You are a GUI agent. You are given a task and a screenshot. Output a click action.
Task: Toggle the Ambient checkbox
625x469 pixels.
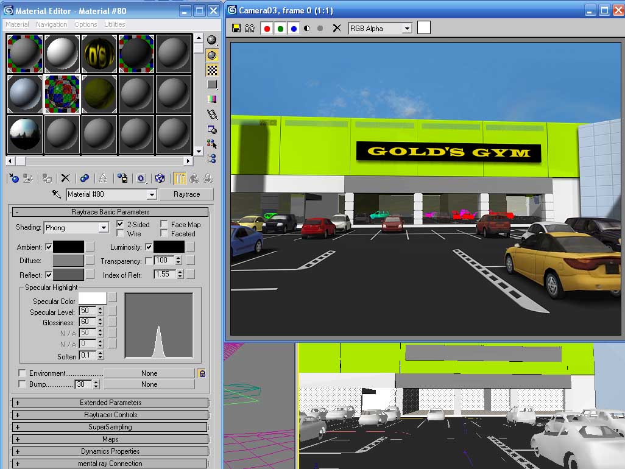point(49,247)
